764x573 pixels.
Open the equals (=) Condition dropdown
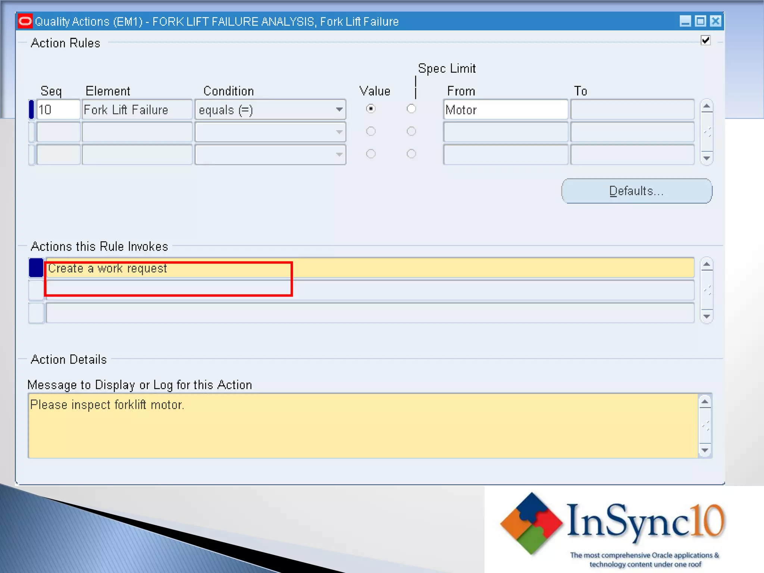pyautogui.click(x=339, y=110)
